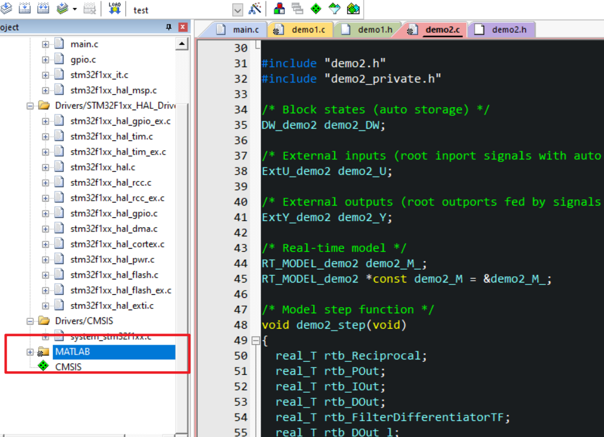Click the main.c file icon in tree

coord(59,43)
